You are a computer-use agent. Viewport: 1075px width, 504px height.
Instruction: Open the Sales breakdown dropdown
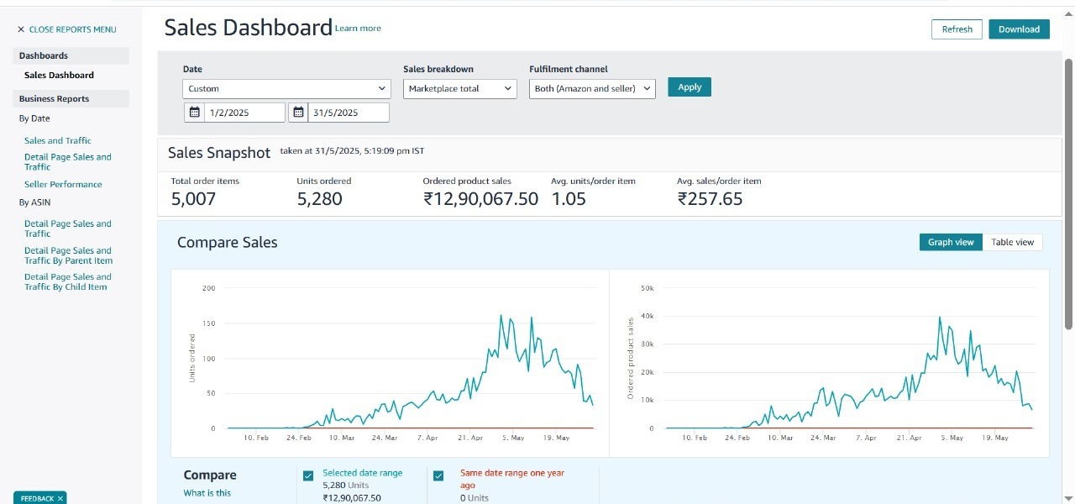click(x=459, y=88)
